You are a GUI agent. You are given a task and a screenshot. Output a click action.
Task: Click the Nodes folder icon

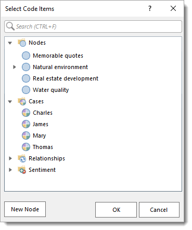point(22,43)
